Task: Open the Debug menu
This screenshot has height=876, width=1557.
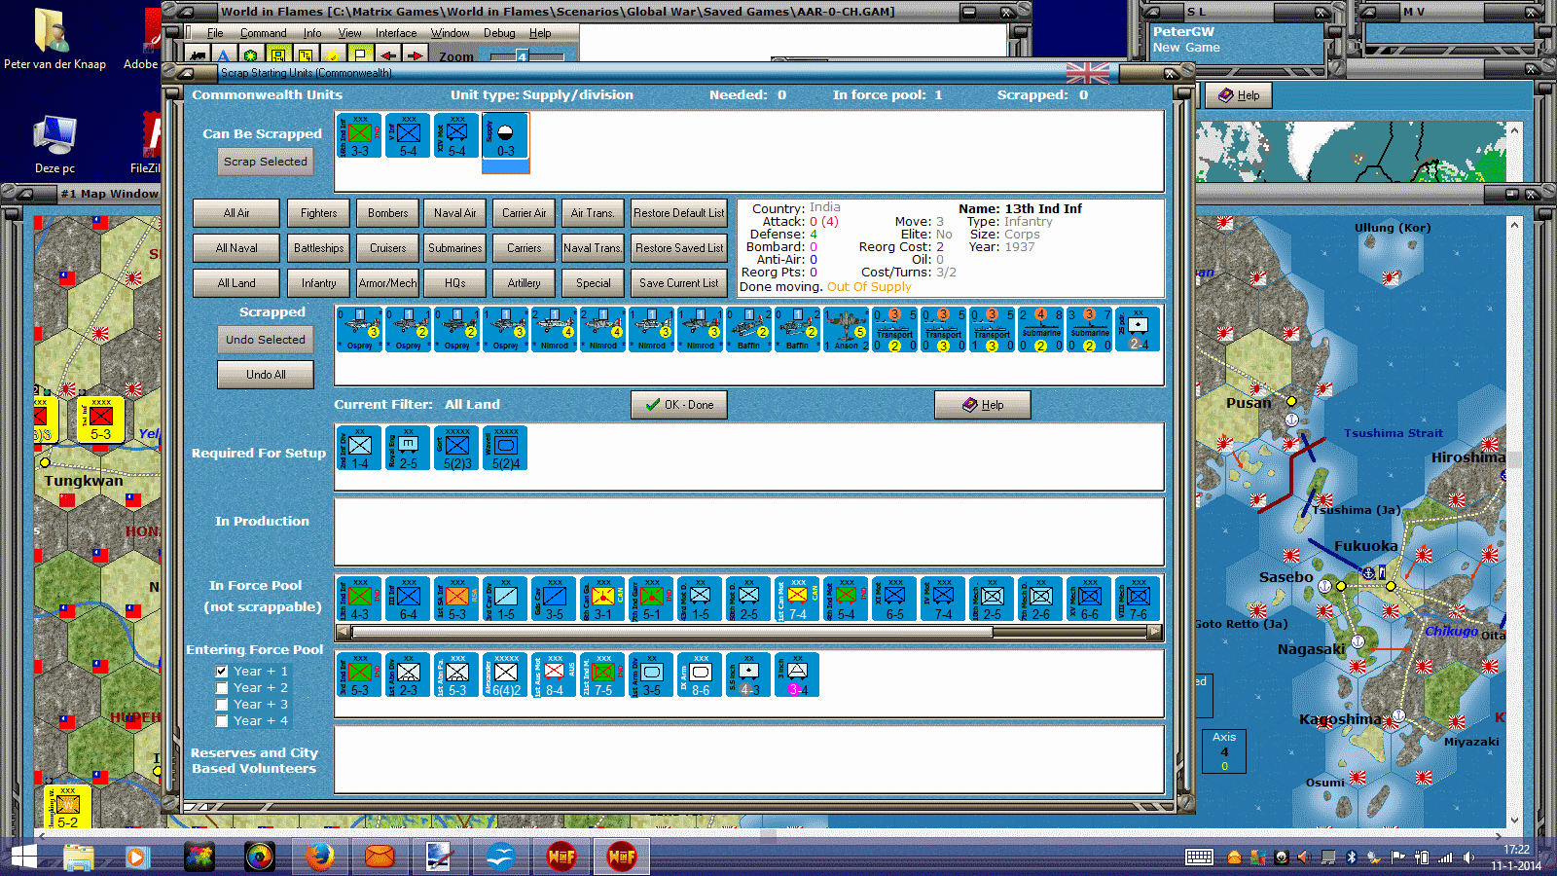Action: tap(499, 33)
